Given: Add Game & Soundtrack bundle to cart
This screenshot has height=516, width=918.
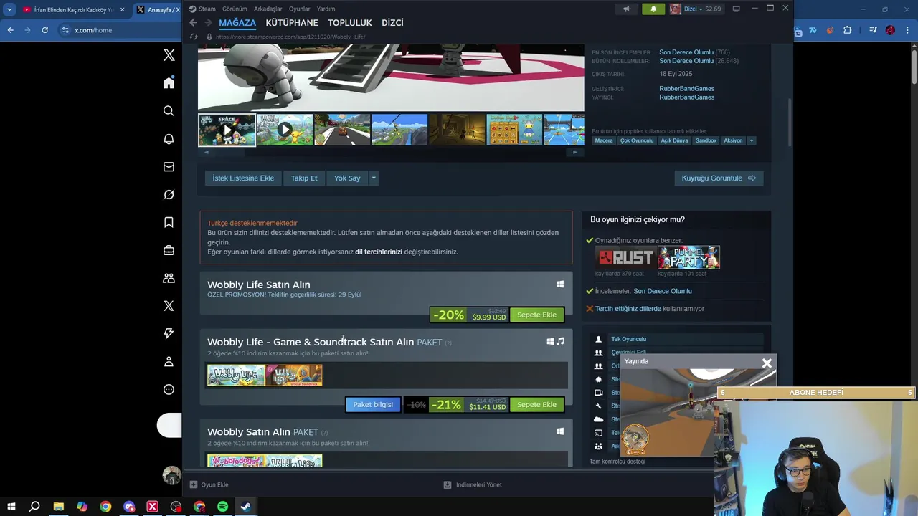Looking at the screenshot, I should tap(536, 404).
